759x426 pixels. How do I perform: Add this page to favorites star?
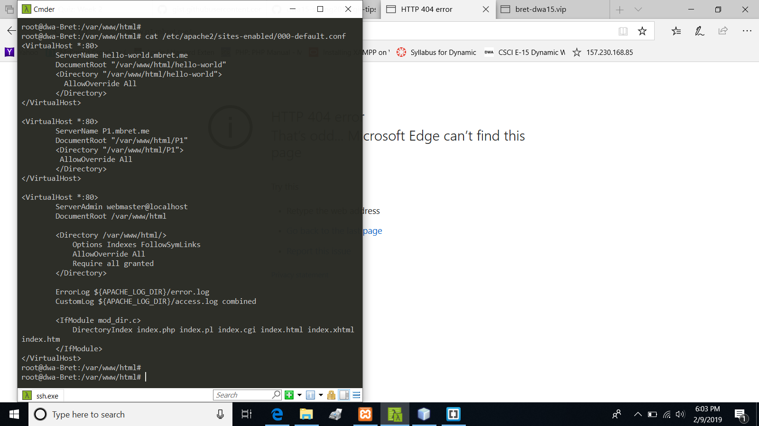pos(642,31)
